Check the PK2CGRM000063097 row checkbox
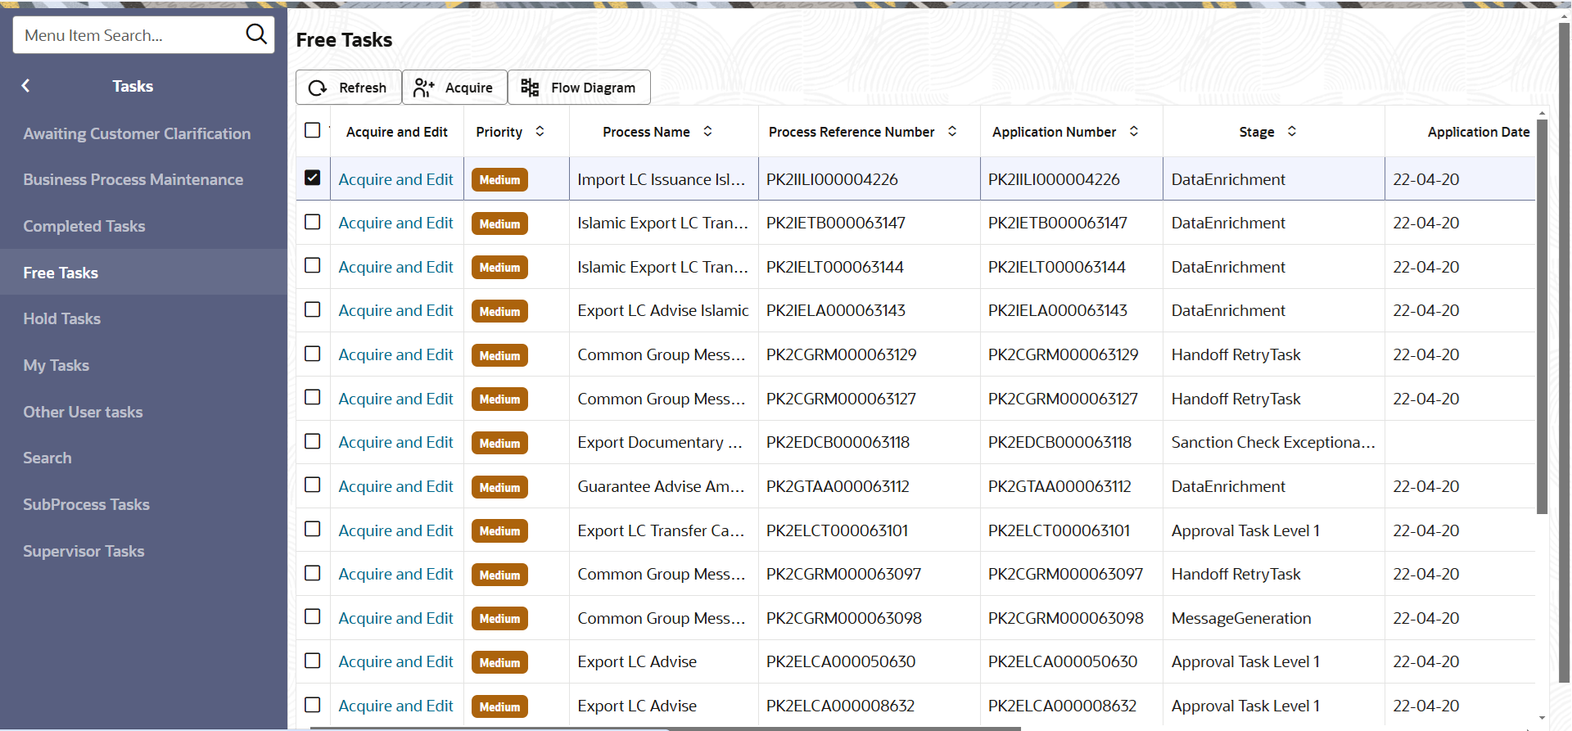1572x731 pixels. (x=313, y=573)
